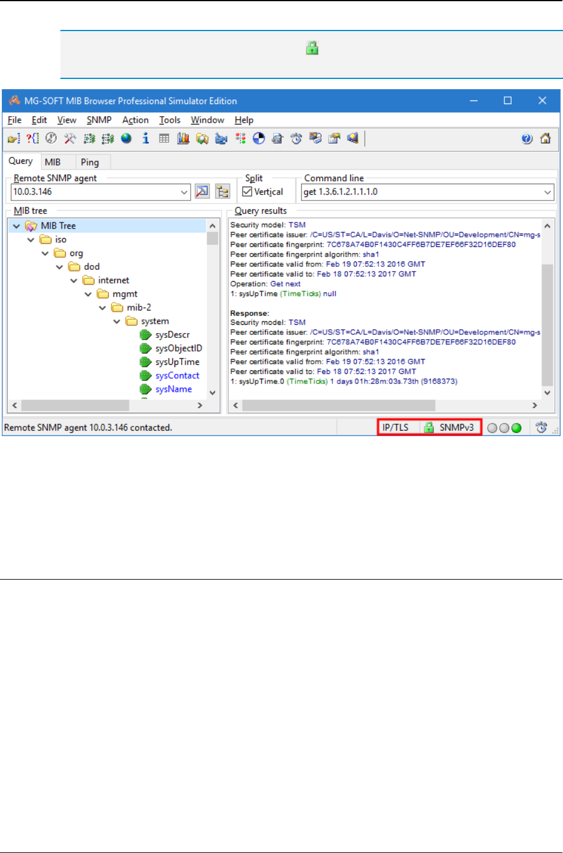Viewport: 563px width, 853px height.
Task: Click the 'Response:' heading in query results
Action: coord(250,313)
